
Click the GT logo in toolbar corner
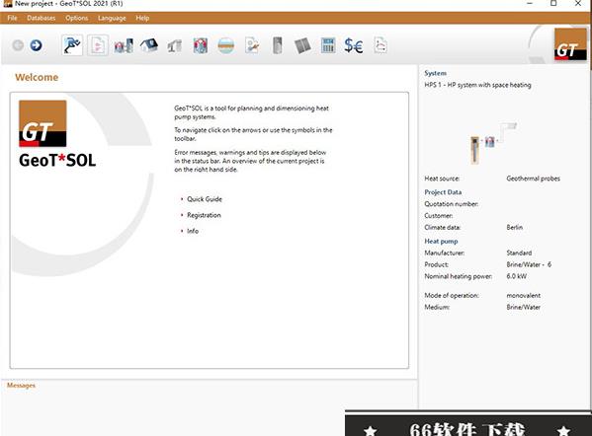570,44
